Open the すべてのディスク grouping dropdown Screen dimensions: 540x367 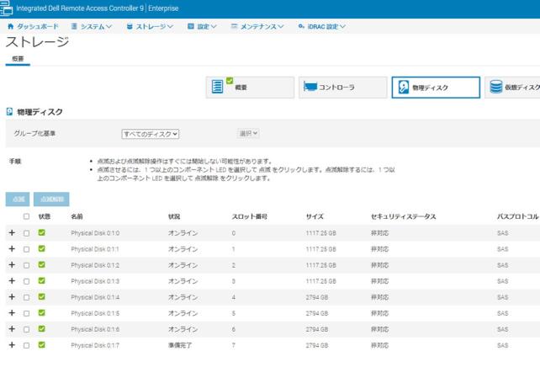[x=151, y=133]
